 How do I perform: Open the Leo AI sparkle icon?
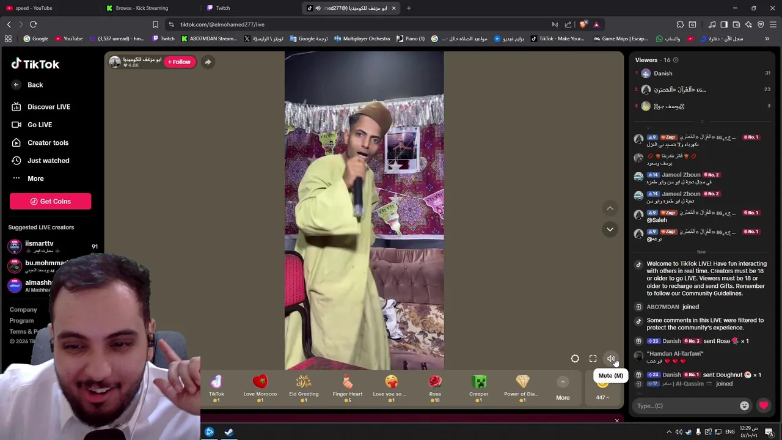click(748, 24)
